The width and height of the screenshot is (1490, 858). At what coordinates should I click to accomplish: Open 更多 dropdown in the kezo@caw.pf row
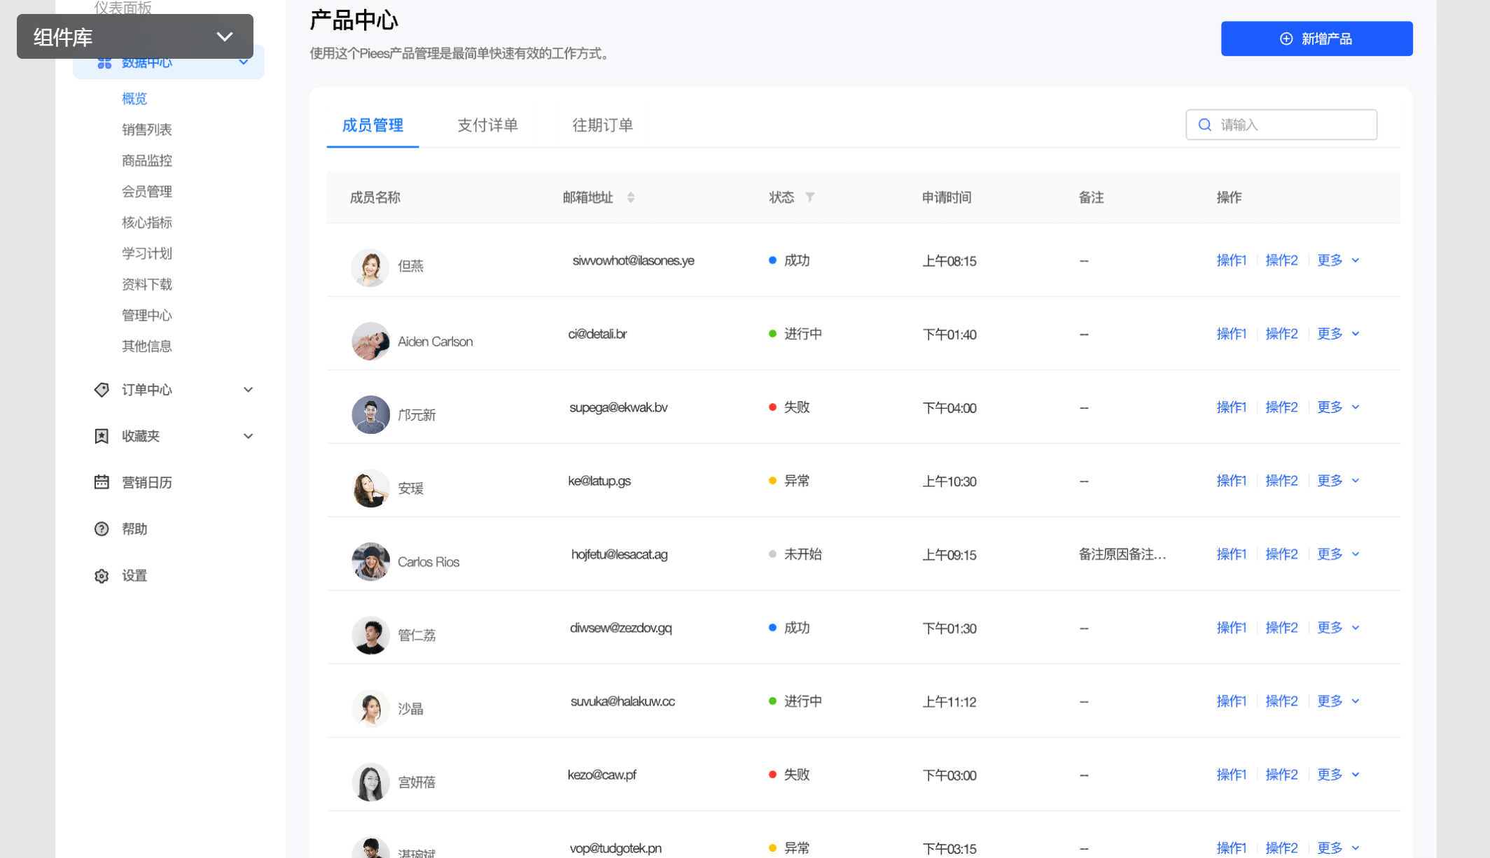1338,775
